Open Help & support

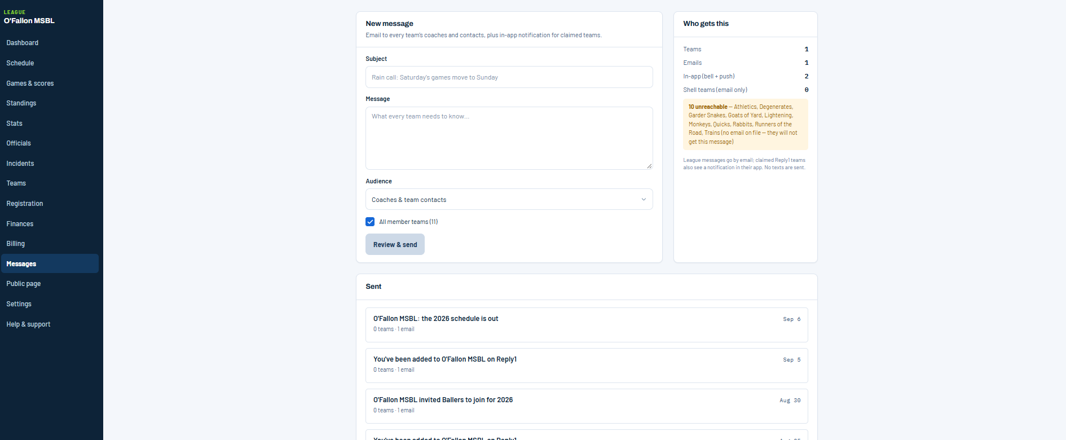[x=28, y=324]
